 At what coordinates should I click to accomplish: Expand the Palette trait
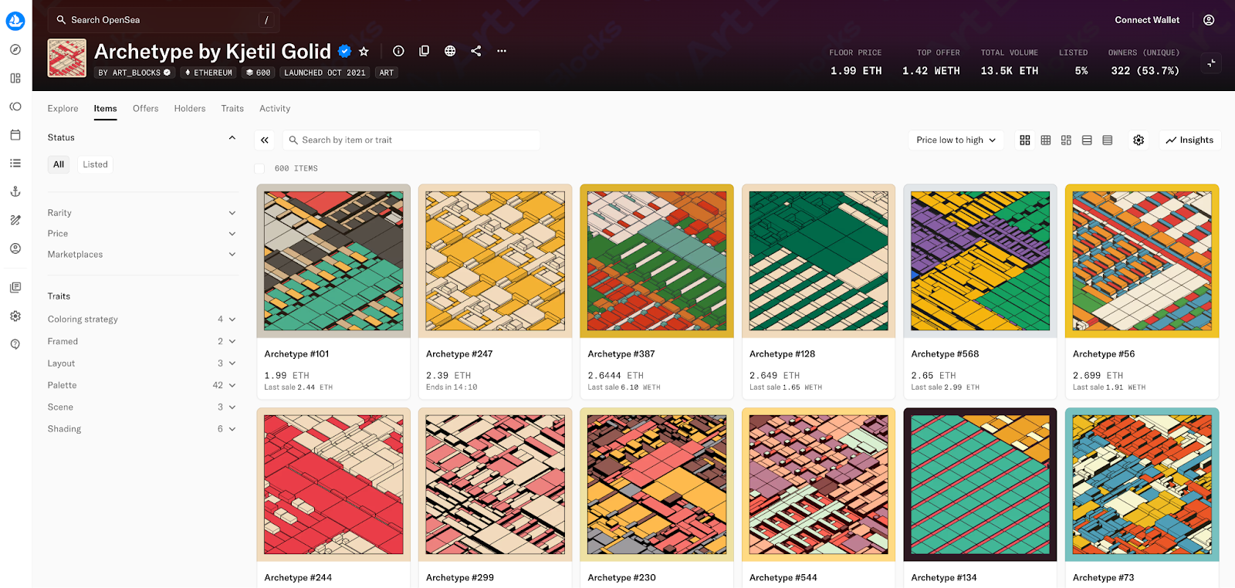point(143,385)
